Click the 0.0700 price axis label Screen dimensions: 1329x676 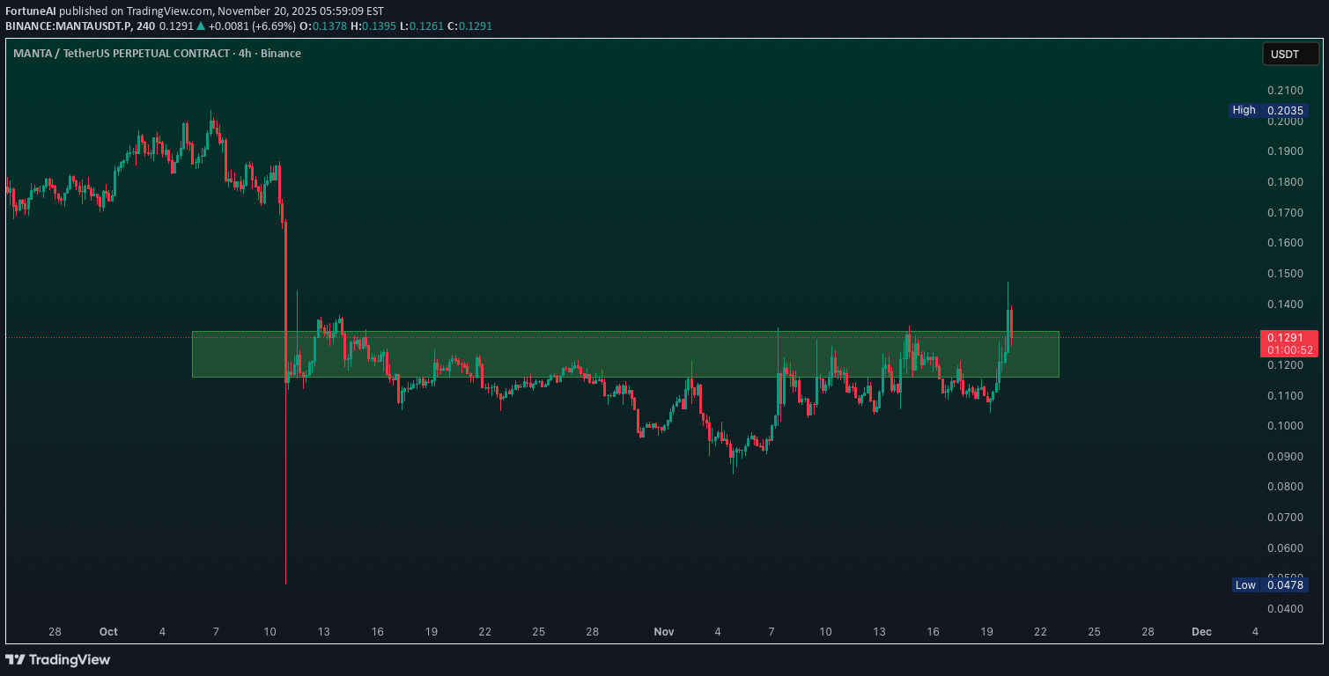coord(1285,518)
